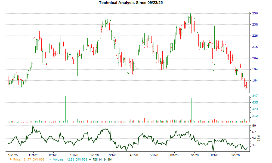Click the 423 volume axis label
272x163 pixels.
(255, 109)
